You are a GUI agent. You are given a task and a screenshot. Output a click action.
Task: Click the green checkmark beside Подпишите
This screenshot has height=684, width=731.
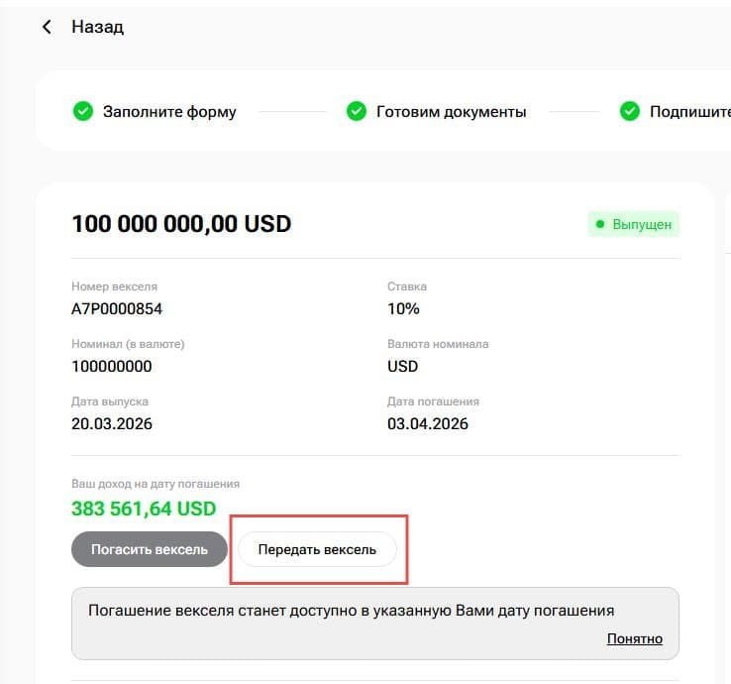coord(630,111)
